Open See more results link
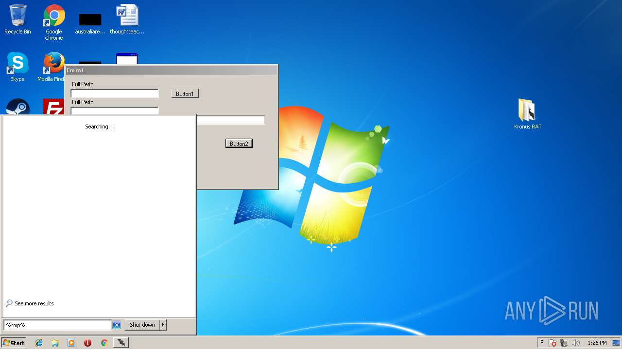The width and height of the screenshot is (622, 349). click(34, 303)
